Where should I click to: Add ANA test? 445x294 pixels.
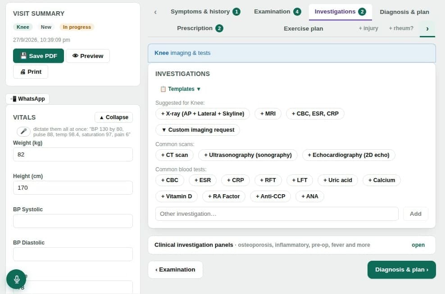(309, 196)
